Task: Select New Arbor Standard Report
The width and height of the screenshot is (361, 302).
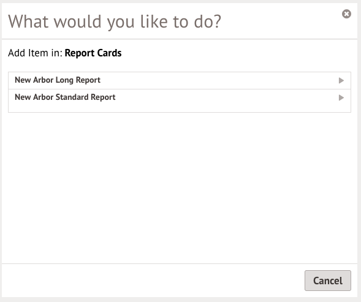Action: [x=180, y=100]
